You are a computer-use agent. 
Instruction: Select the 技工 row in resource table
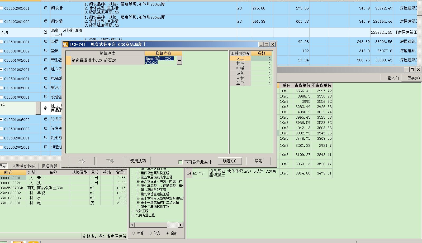[x=63, y=183]
